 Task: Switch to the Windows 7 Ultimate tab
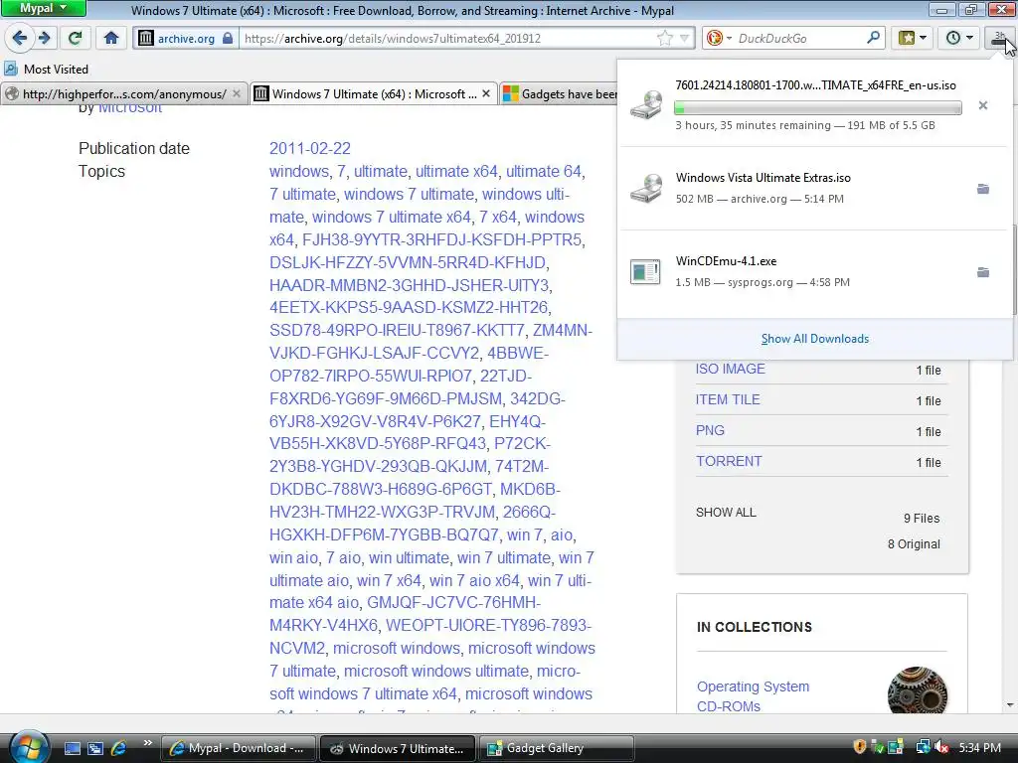tap(374, 94)
